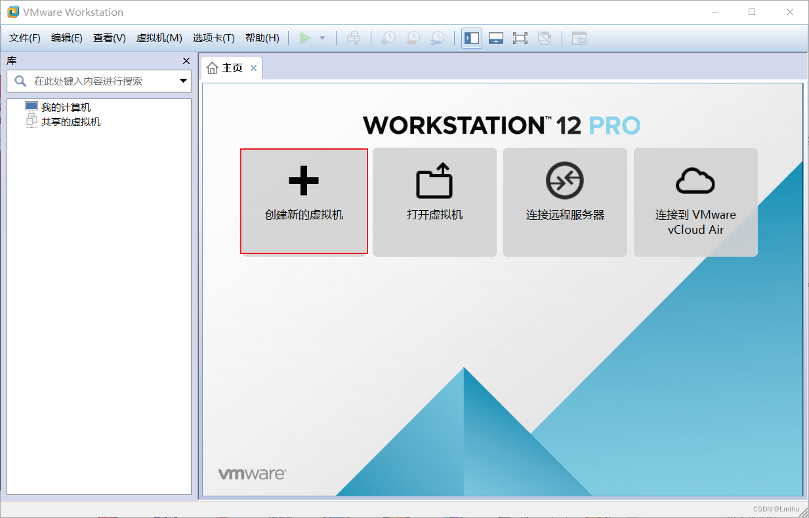Click the 打开虚拟机 button
Viewport: 809px width, 518px height.
(434, 202)
